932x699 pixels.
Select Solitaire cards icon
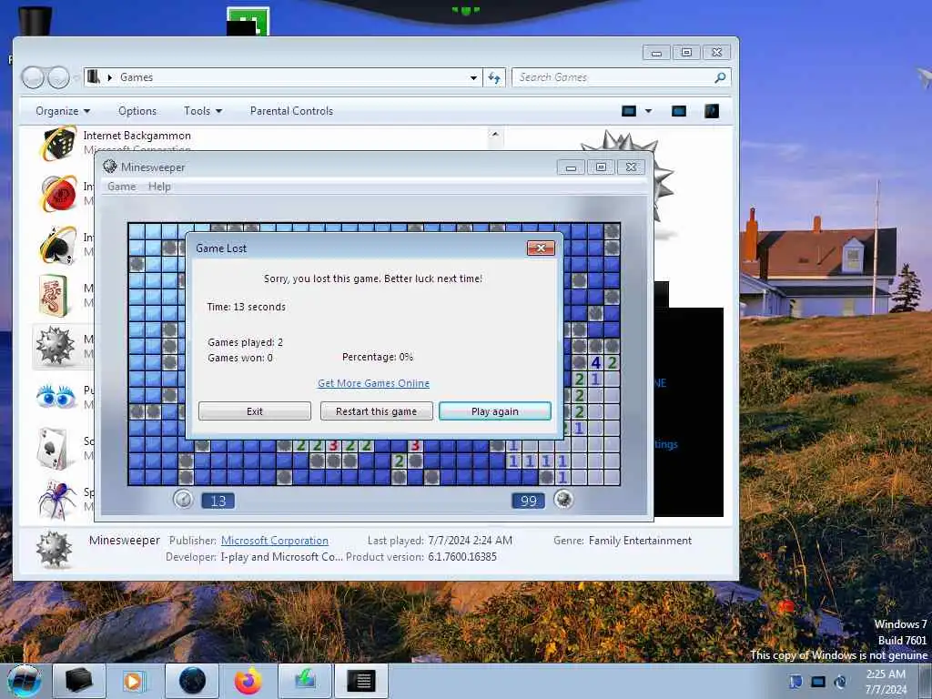pyautogui.click(x=52, y=448)
